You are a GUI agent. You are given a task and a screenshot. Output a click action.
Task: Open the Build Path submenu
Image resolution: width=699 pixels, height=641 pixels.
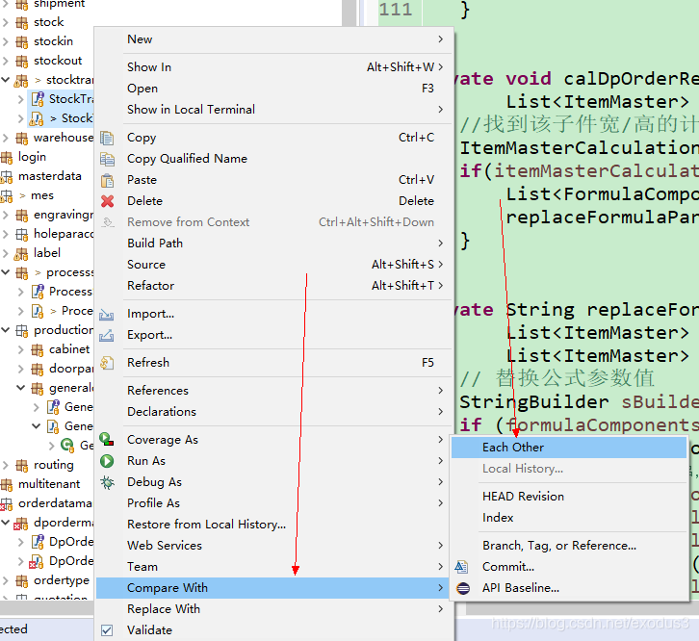click(274, 244)
